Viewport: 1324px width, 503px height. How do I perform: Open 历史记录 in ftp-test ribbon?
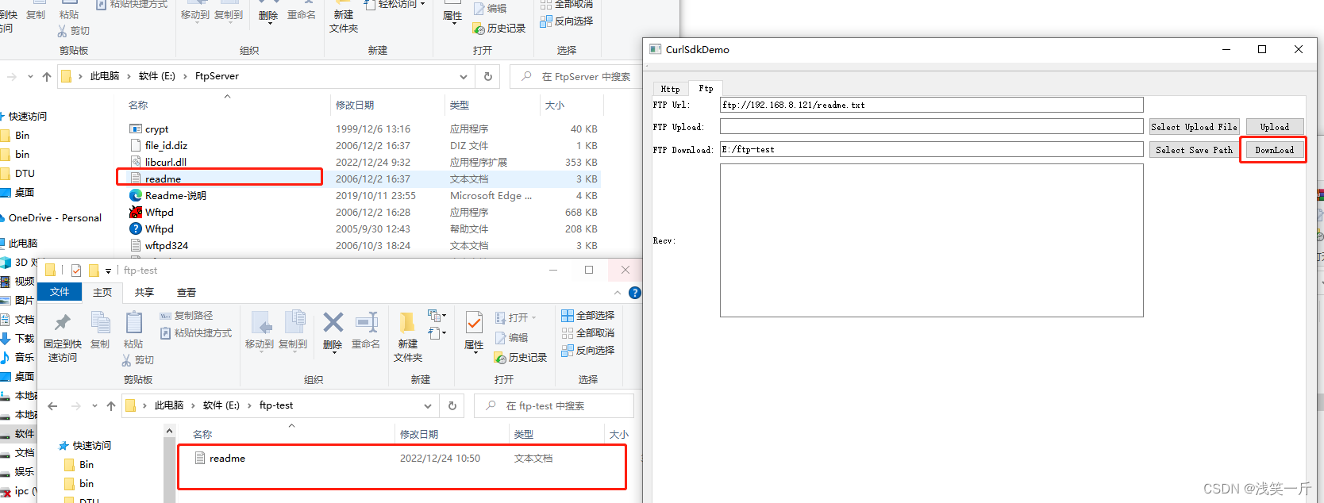tap(521, 358)
